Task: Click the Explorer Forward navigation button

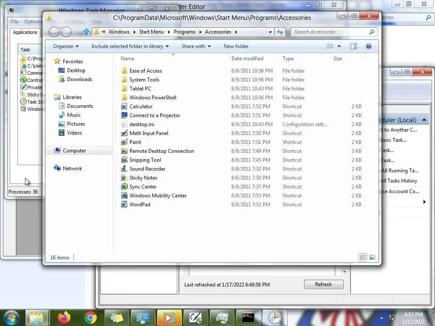Action: tap(66, 32)
